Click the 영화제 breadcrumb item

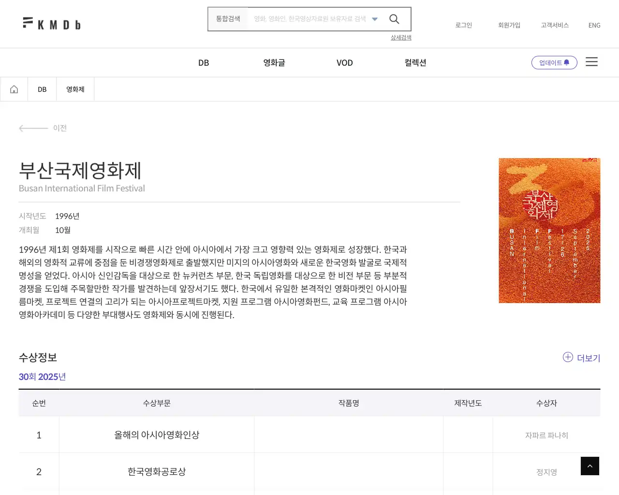(75, 89)
